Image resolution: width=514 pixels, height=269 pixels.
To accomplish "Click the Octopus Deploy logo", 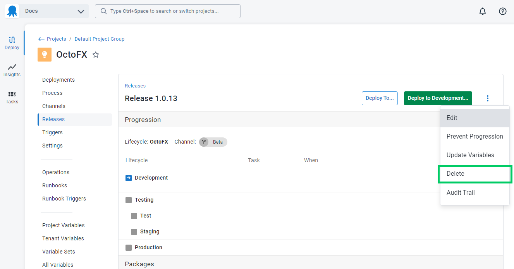I will 12,11.
